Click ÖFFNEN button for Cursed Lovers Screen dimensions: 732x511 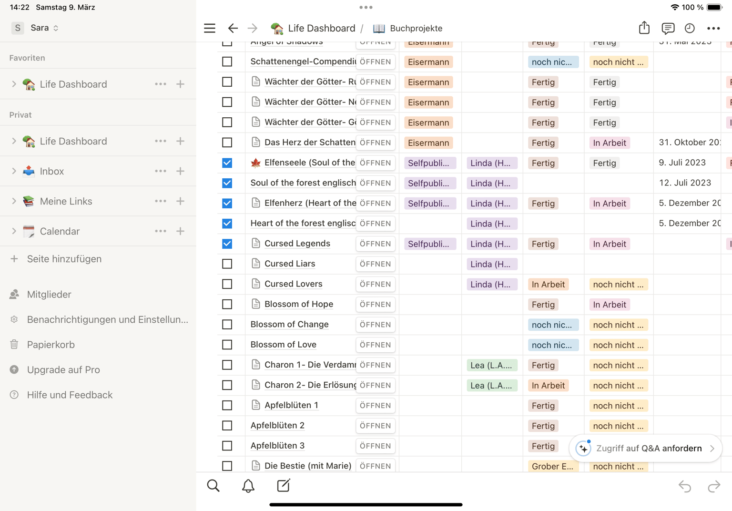[x=375, y=284]
